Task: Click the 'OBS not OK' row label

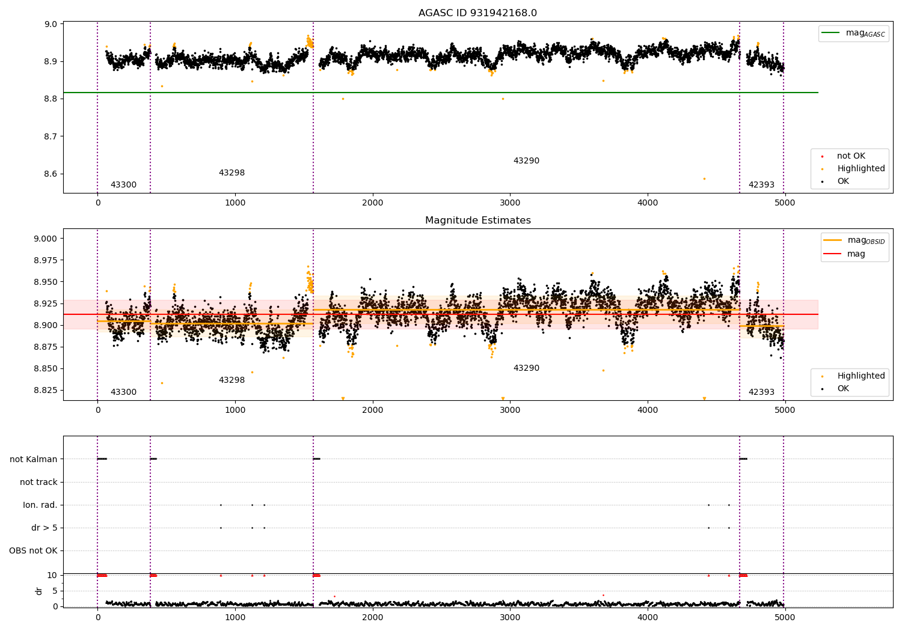Action: (x=33, y=550)
